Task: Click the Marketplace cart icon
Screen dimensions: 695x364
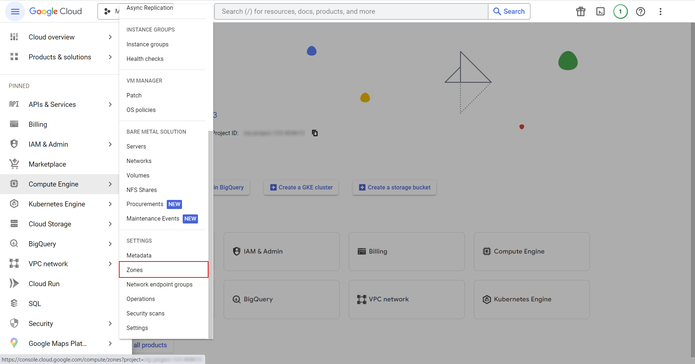Action: click(x=14, y=164)
